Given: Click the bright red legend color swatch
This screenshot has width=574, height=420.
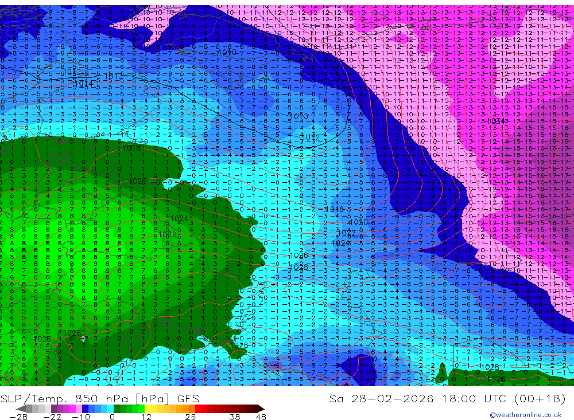Looking at the screenshot, I should [x=198, y=409].
